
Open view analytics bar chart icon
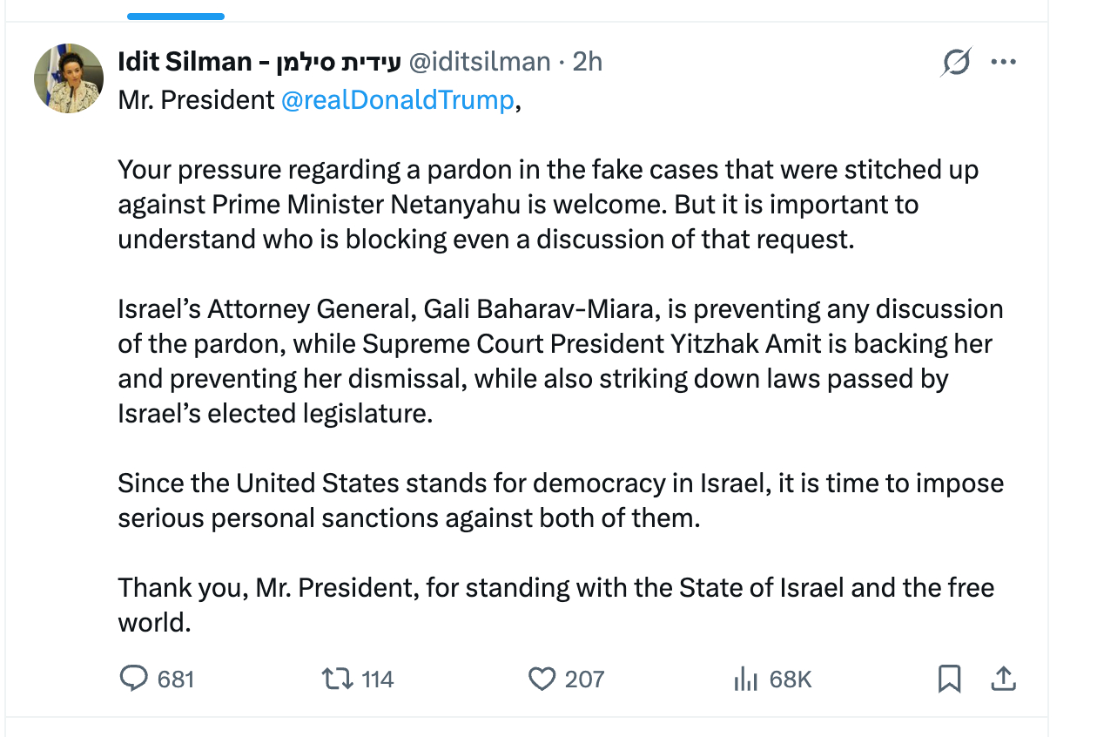(745, 679)
